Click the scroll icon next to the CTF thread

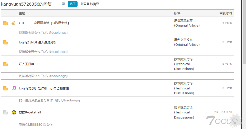[x=14, y=23]
